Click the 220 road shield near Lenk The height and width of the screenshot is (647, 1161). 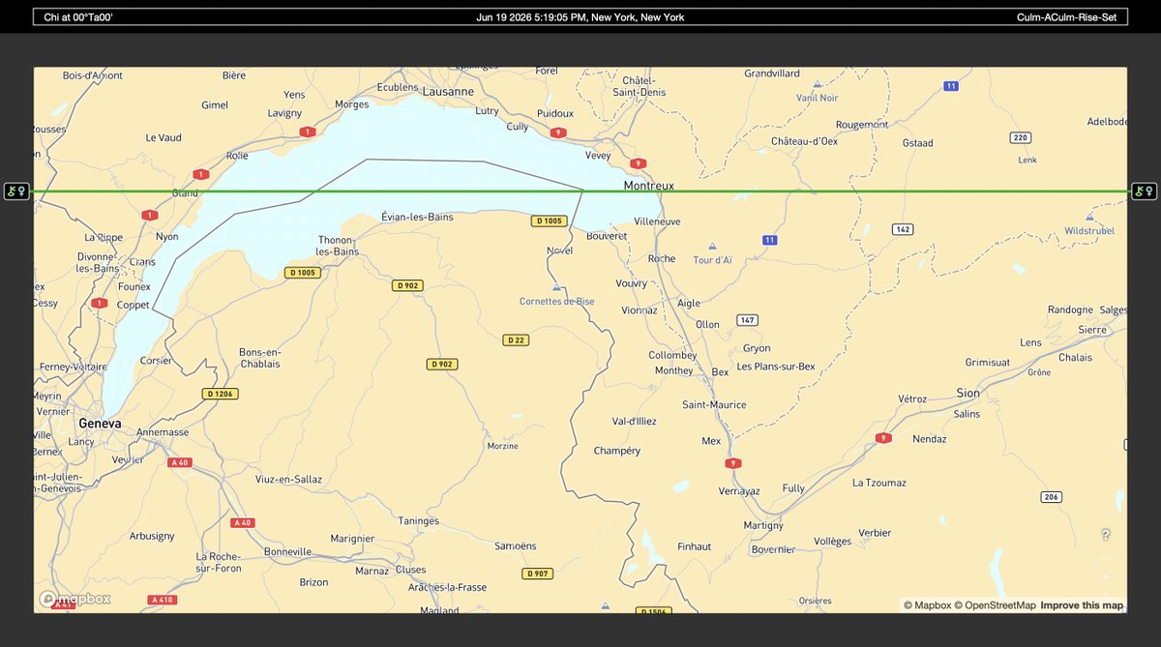(x=1021, y=137)
